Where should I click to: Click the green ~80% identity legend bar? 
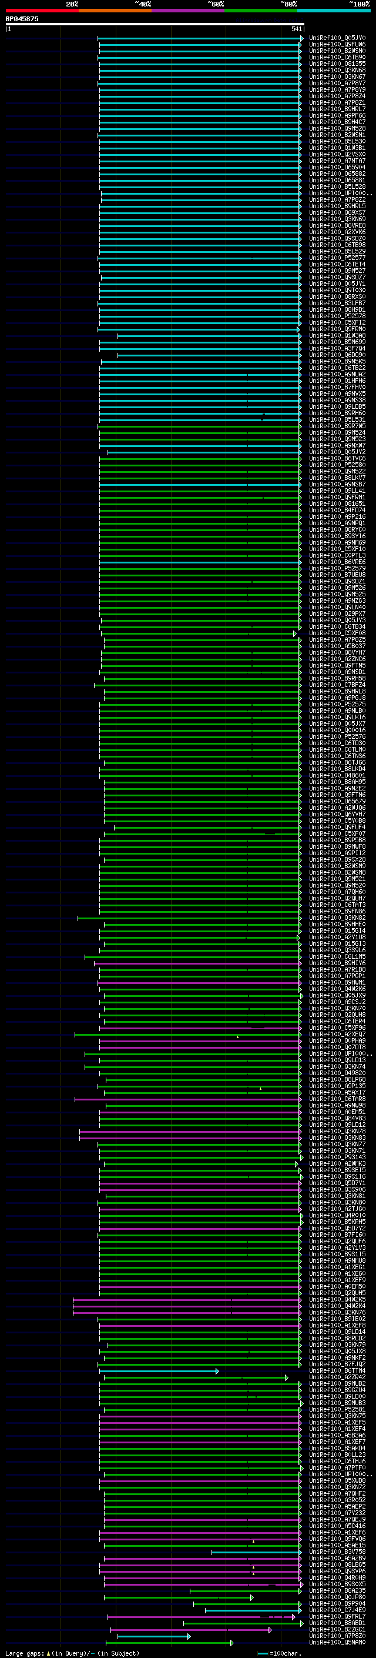(x=261, y=11)
